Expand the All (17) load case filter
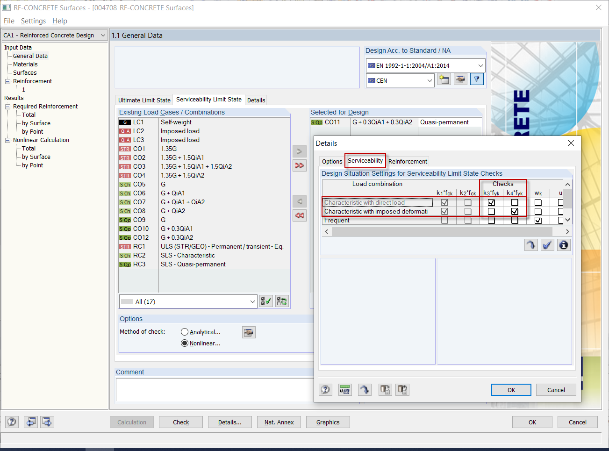 [252, 301]
